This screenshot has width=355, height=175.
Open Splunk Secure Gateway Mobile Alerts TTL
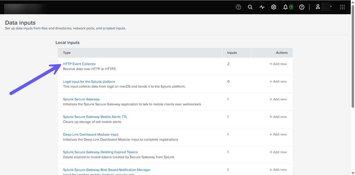pyautogui.click(x=95, y=117)
